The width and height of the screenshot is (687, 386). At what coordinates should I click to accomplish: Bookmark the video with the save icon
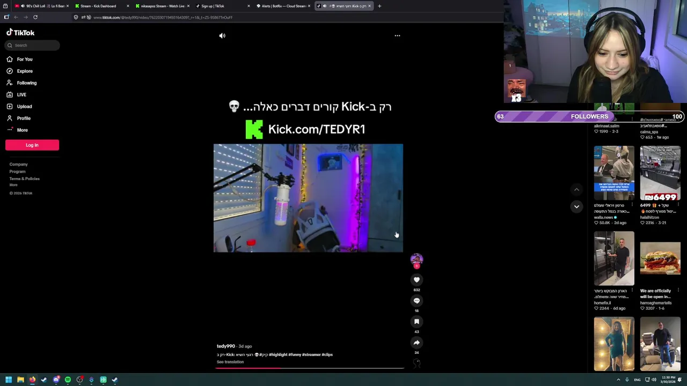click(416, 321)
